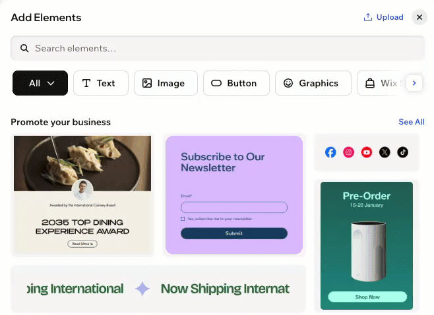The image size is (434, 315).
Task: Click the Instagram social icon
Action: [x=349, y=152]
